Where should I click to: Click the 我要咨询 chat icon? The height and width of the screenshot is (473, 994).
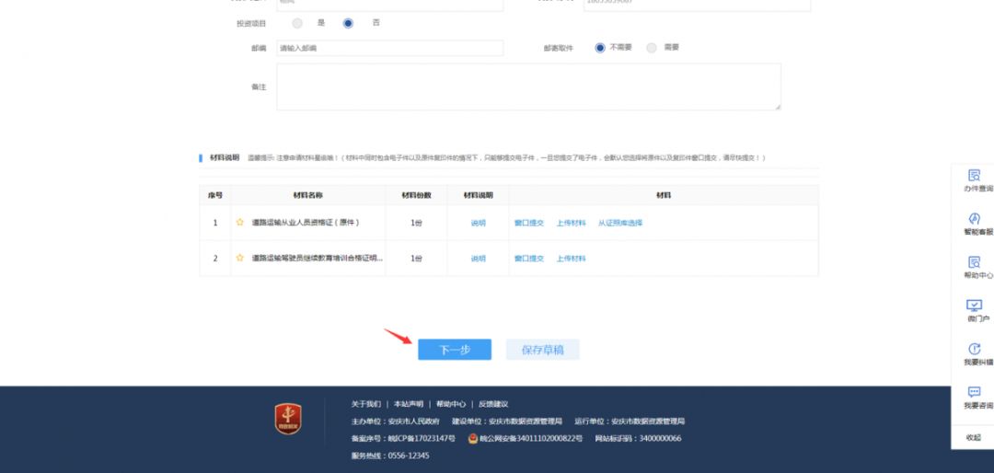coord(974,393)
